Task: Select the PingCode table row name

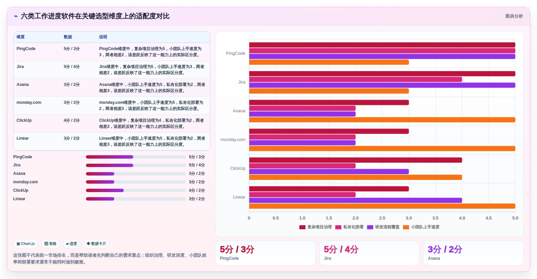Action: pos(26,49)
